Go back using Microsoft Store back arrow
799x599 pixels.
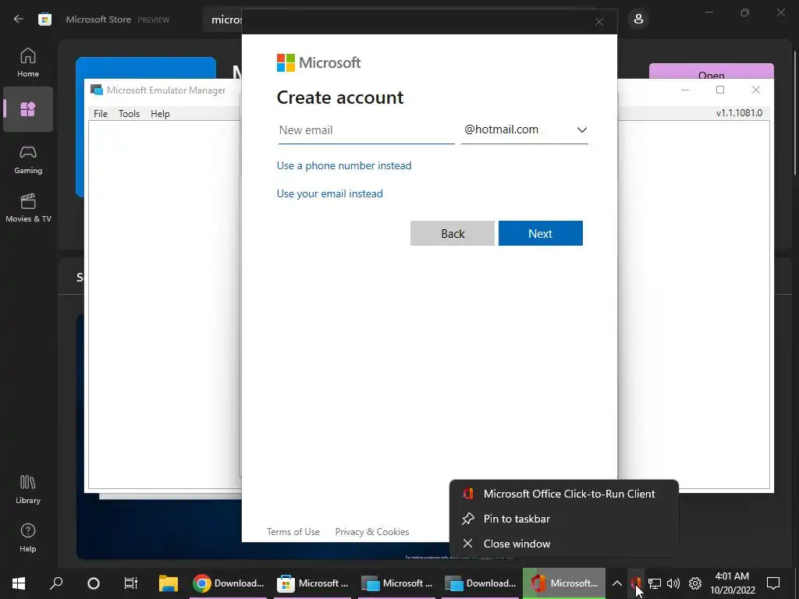point(19,19)
